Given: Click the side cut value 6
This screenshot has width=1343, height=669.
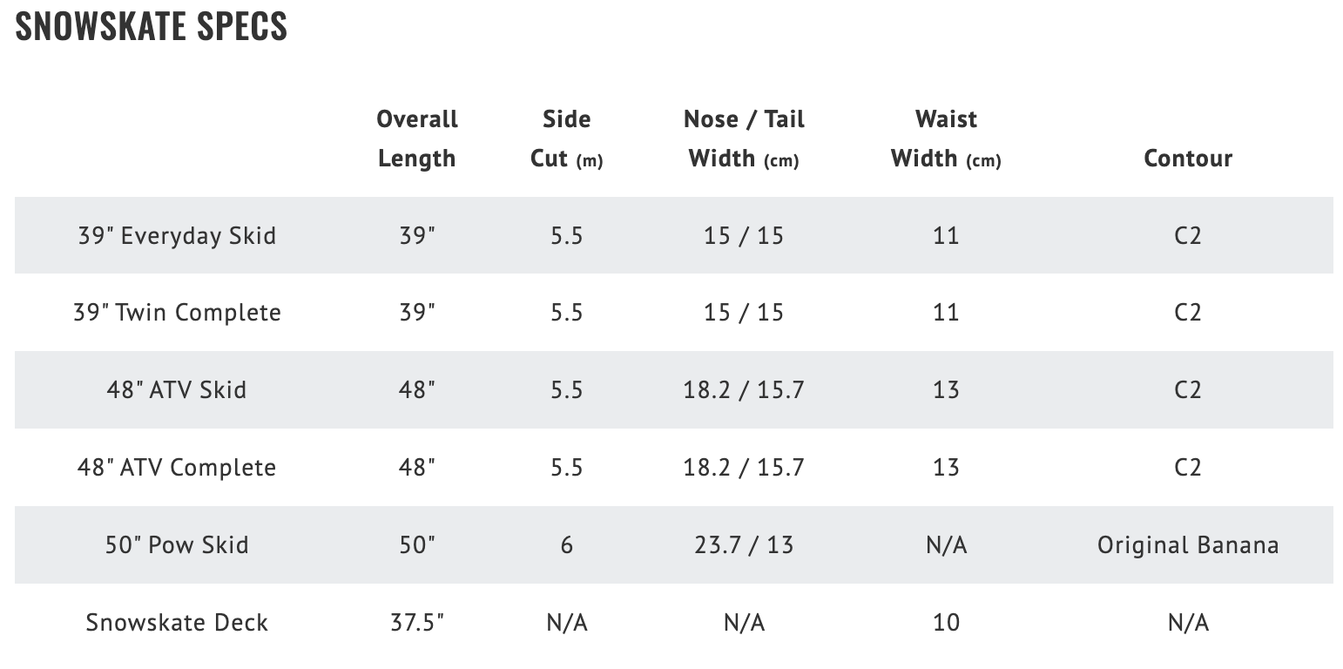Looking at the screenshot, I should [566, 544].
